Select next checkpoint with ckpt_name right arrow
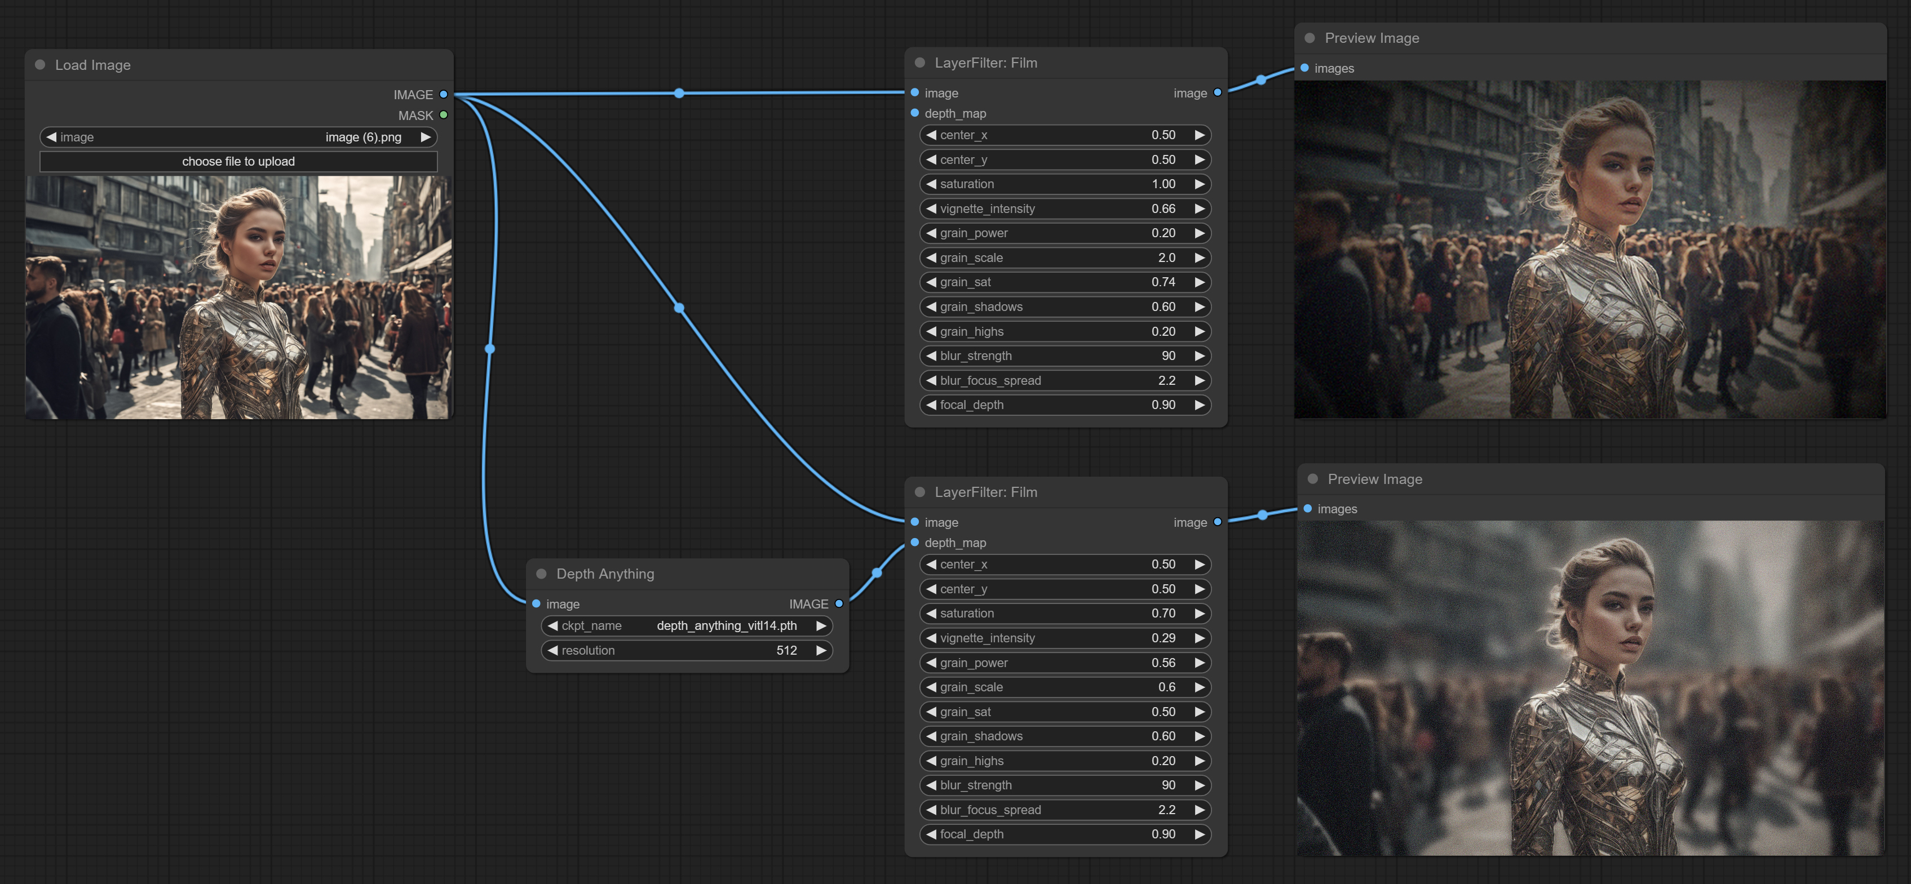The image size is (1911, 884). tap(820, 626)
